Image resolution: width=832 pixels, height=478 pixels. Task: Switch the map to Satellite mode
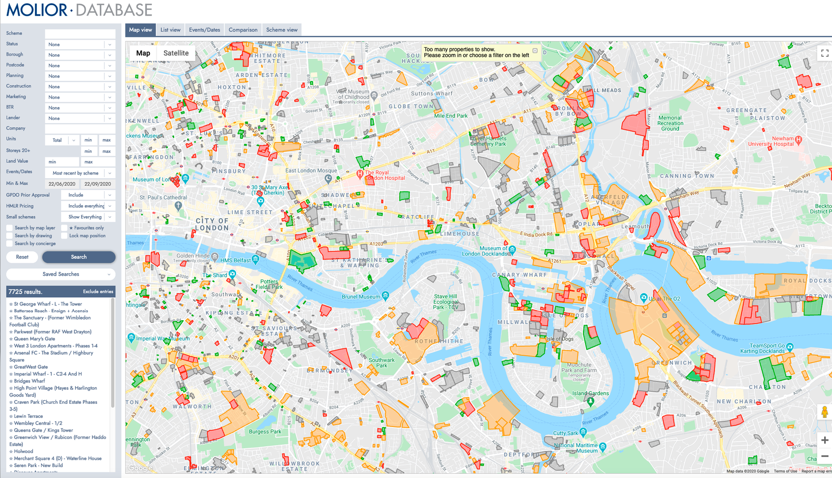(x=176, y=53)
